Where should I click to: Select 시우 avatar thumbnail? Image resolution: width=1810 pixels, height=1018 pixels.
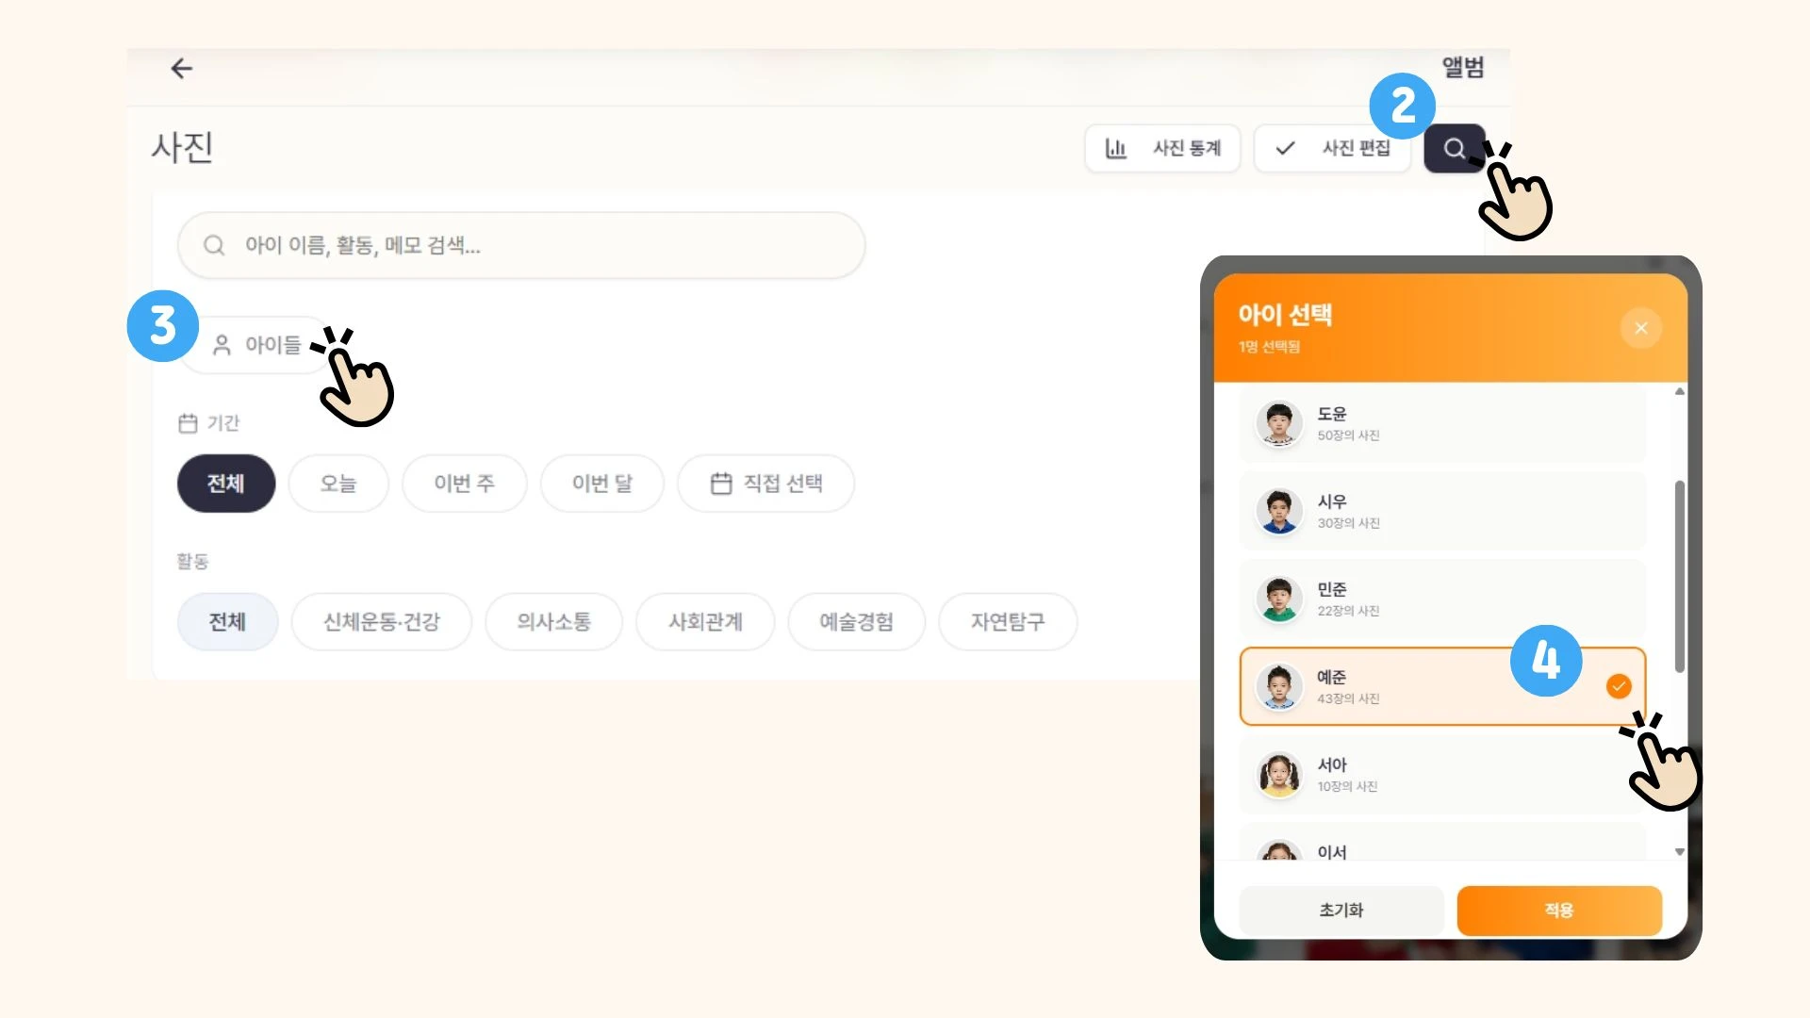(1279, 511)
